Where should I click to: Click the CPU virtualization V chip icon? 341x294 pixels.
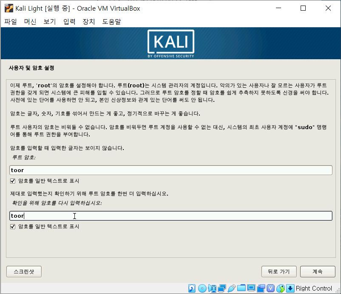271,288
